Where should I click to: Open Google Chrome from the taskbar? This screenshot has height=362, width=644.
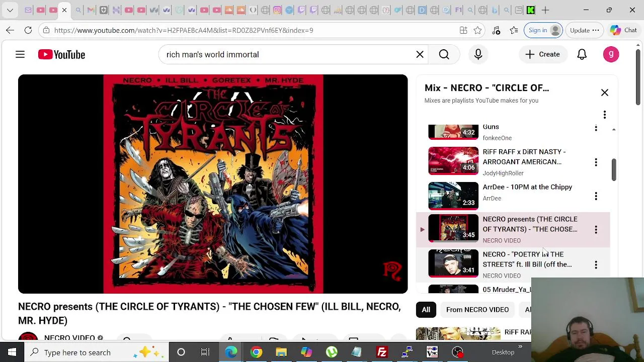(x=256, y=352)
